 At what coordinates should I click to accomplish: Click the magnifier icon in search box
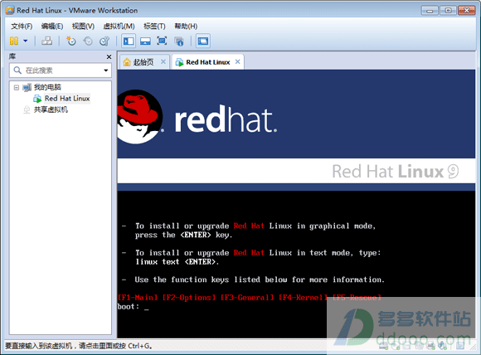[x=17, y=71]
